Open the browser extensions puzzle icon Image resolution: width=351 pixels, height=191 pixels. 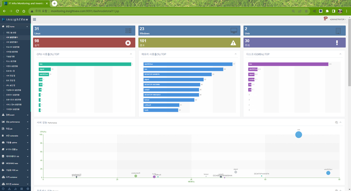point(327,11)
